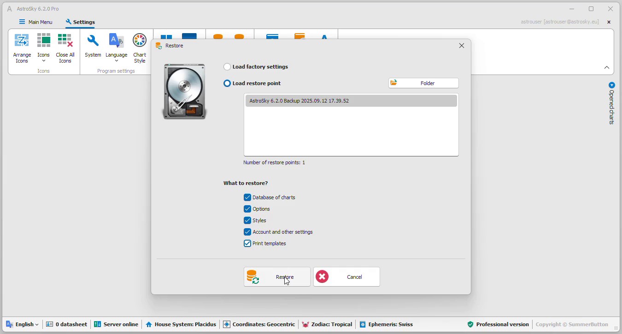Click the AstroSky app logo in title bar
The width and height of the screenshot is (622, 334).
pyautogui.click(x=9, y=9)
